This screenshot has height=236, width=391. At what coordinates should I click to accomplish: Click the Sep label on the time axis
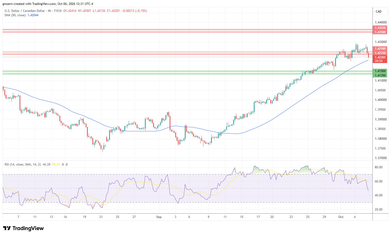click(x=159, y=217)
